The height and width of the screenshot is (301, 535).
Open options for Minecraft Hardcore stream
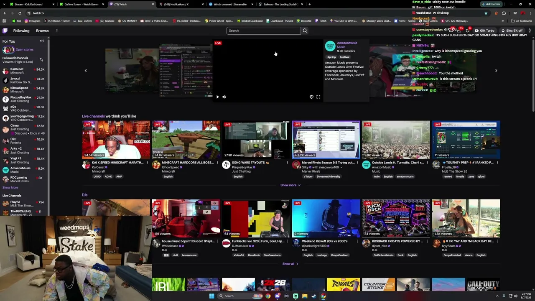coord(217,163)
